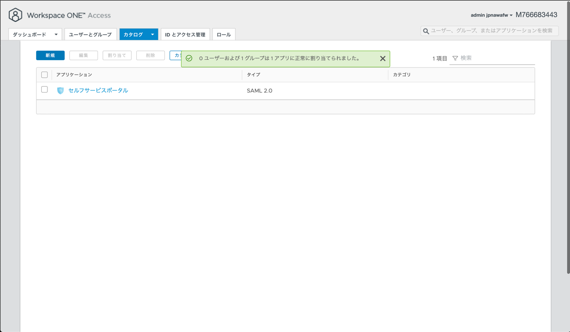Click the Workspace ONE Access logo icon
The width and height of the screenshot is (570, 332).
[15, 15]
